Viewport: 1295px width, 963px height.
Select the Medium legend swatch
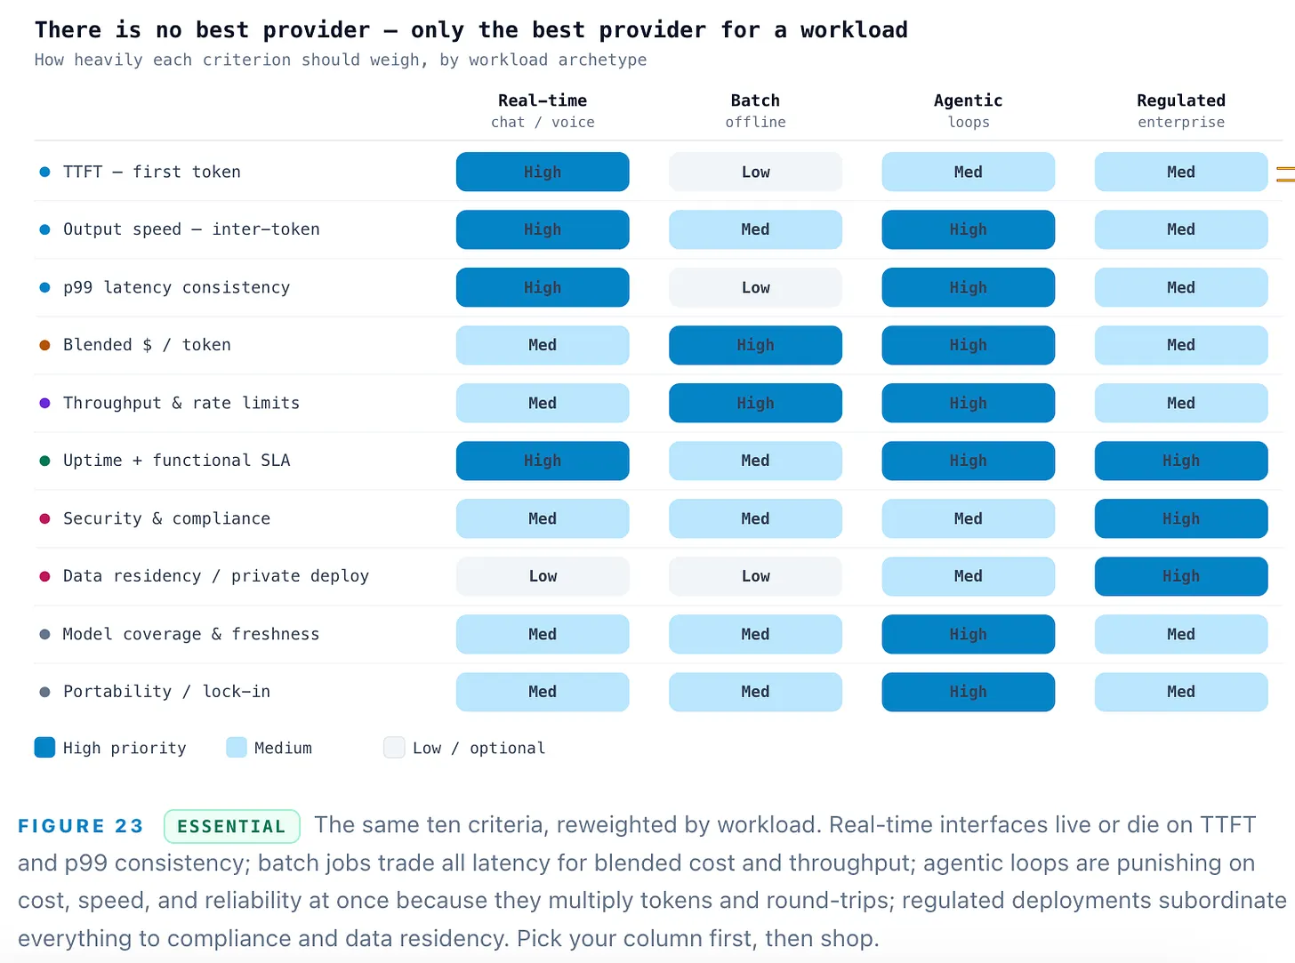pos(237,748)
